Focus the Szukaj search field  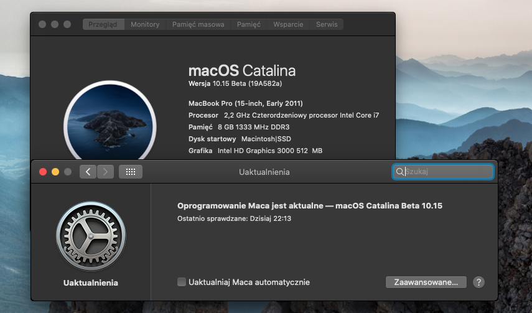(x=443, y=172)
